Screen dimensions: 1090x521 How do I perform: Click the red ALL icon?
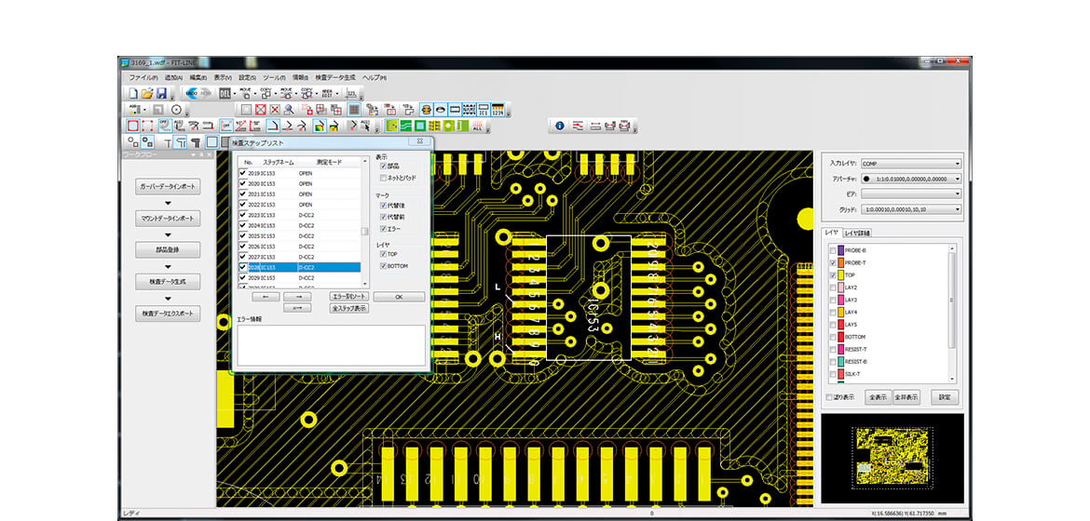point(478,126)
